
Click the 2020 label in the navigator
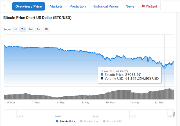coord(133,116)
